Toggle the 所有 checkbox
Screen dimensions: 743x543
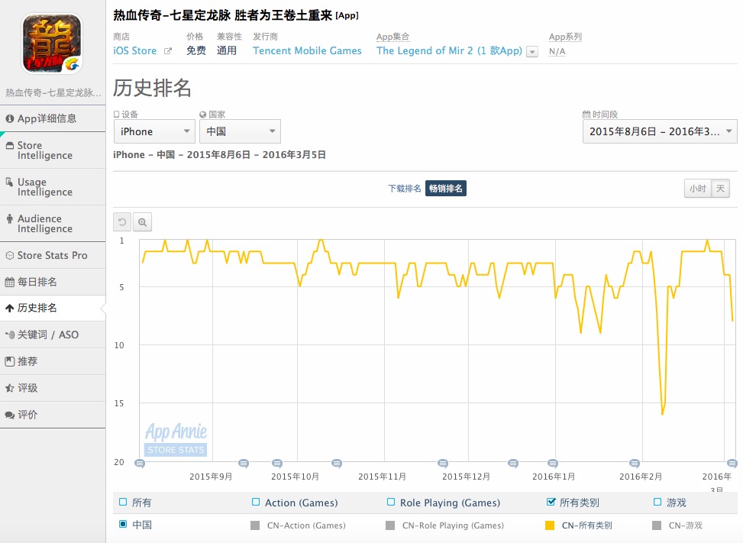click(123, 502)
